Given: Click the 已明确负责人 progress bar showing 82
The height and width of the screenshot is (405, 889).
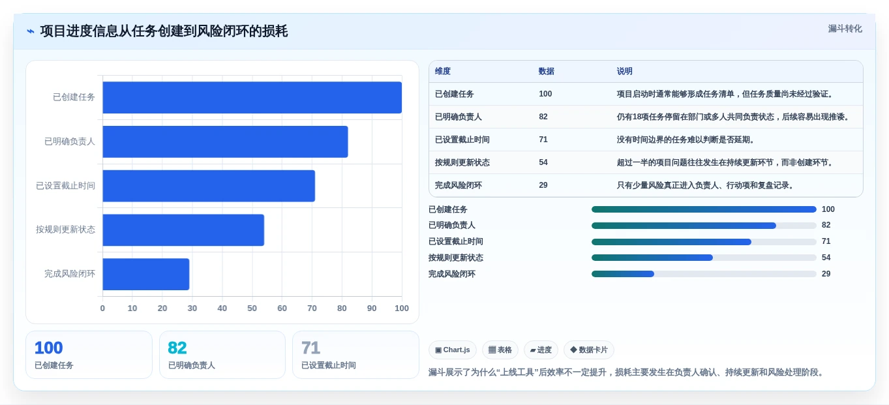Looking at the screenshot, I should click(704, 226).
